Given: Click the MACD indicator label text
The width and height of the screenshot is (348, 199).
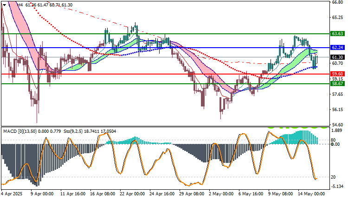Looking at the screenshot, I should (x=32, y=131).
